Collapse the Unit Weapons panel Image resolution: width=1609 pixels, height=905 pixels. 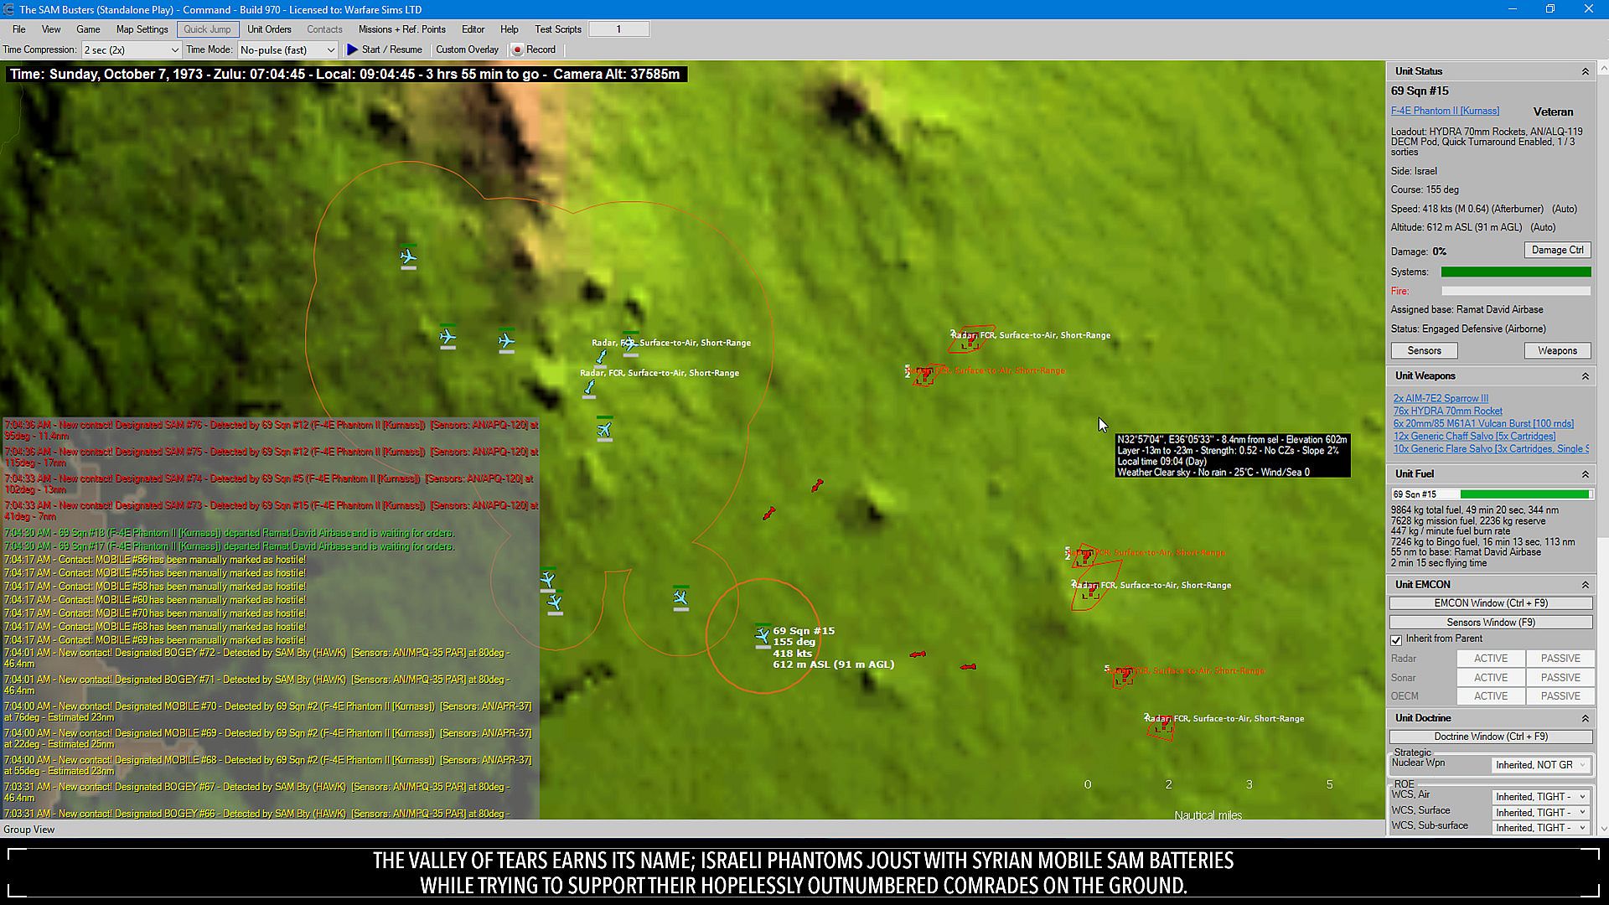click(x=1585, y=376)
